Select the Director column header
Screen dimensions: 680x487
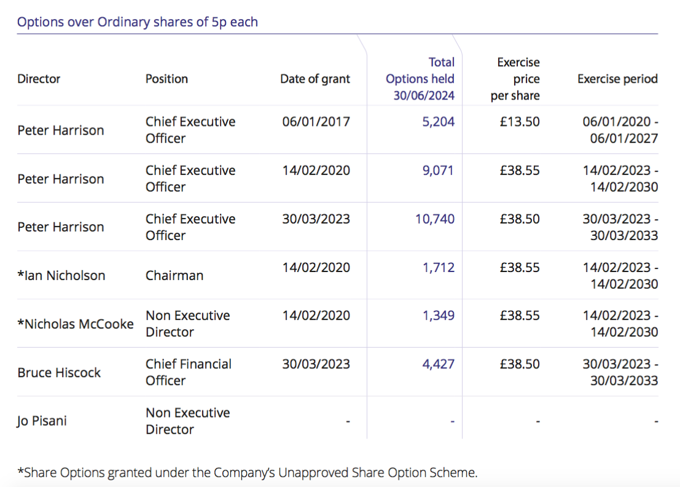(39, 79)
